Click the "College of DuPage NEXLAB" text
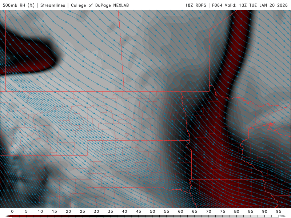The width and height of the screenshot is (291, 218). point(100,5)
